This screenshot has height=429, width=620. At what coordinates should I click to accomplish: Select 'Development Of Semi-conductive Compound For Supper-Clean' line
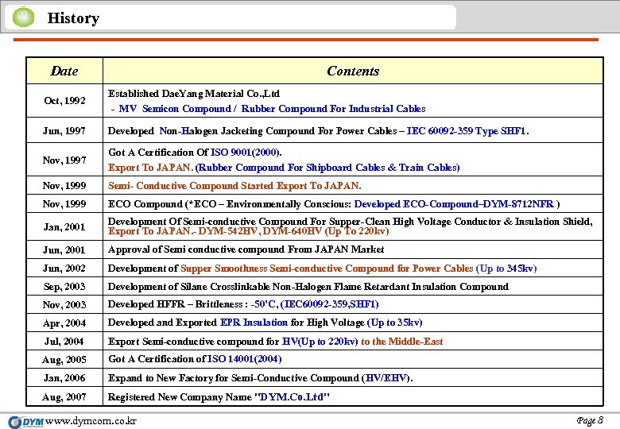click(351, 221)
